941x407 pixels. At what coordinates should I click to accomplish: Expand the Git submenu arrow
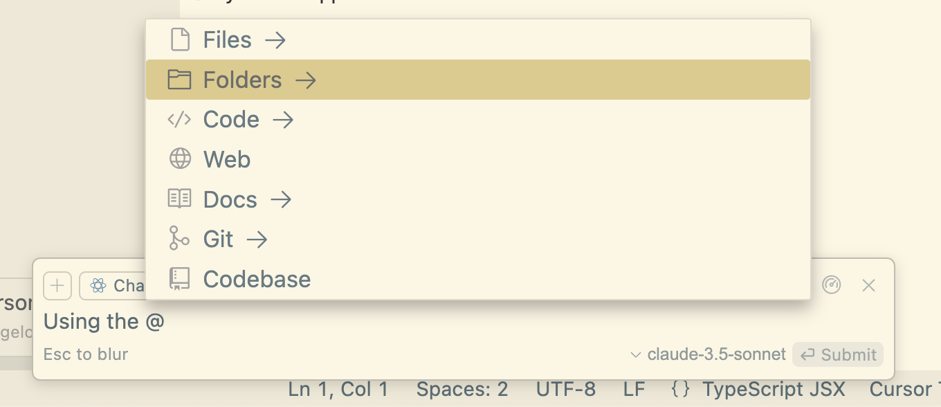[257, 239]
